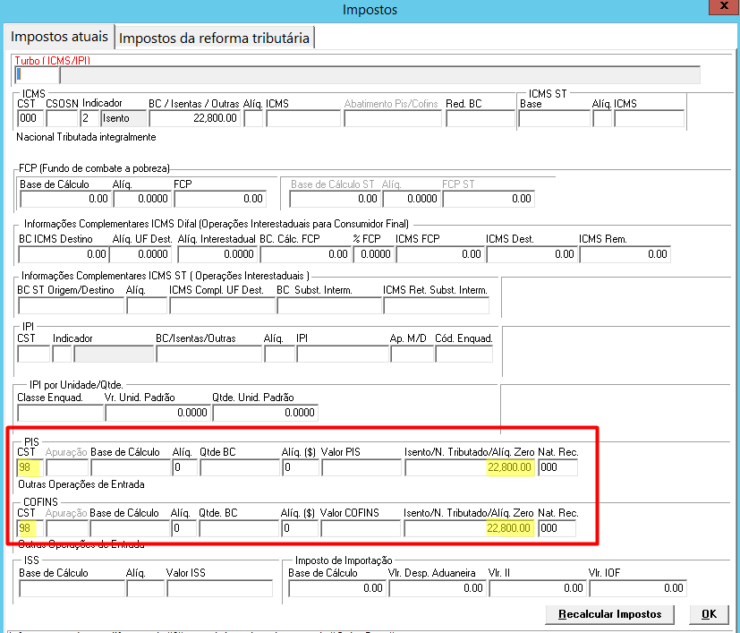Edit the ICMS BC / Isentas / Outras value
This screenshot has height=633, width=740.
[x=194, y=118]
